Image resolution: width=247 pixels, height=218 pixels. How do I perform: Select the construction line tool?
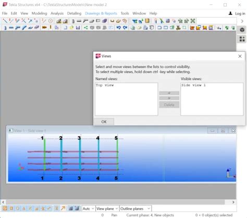(44, 21)
